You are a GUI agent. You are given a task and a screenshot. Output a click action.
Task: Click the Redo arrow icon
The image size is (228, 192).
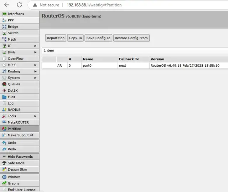coord(4,149)
